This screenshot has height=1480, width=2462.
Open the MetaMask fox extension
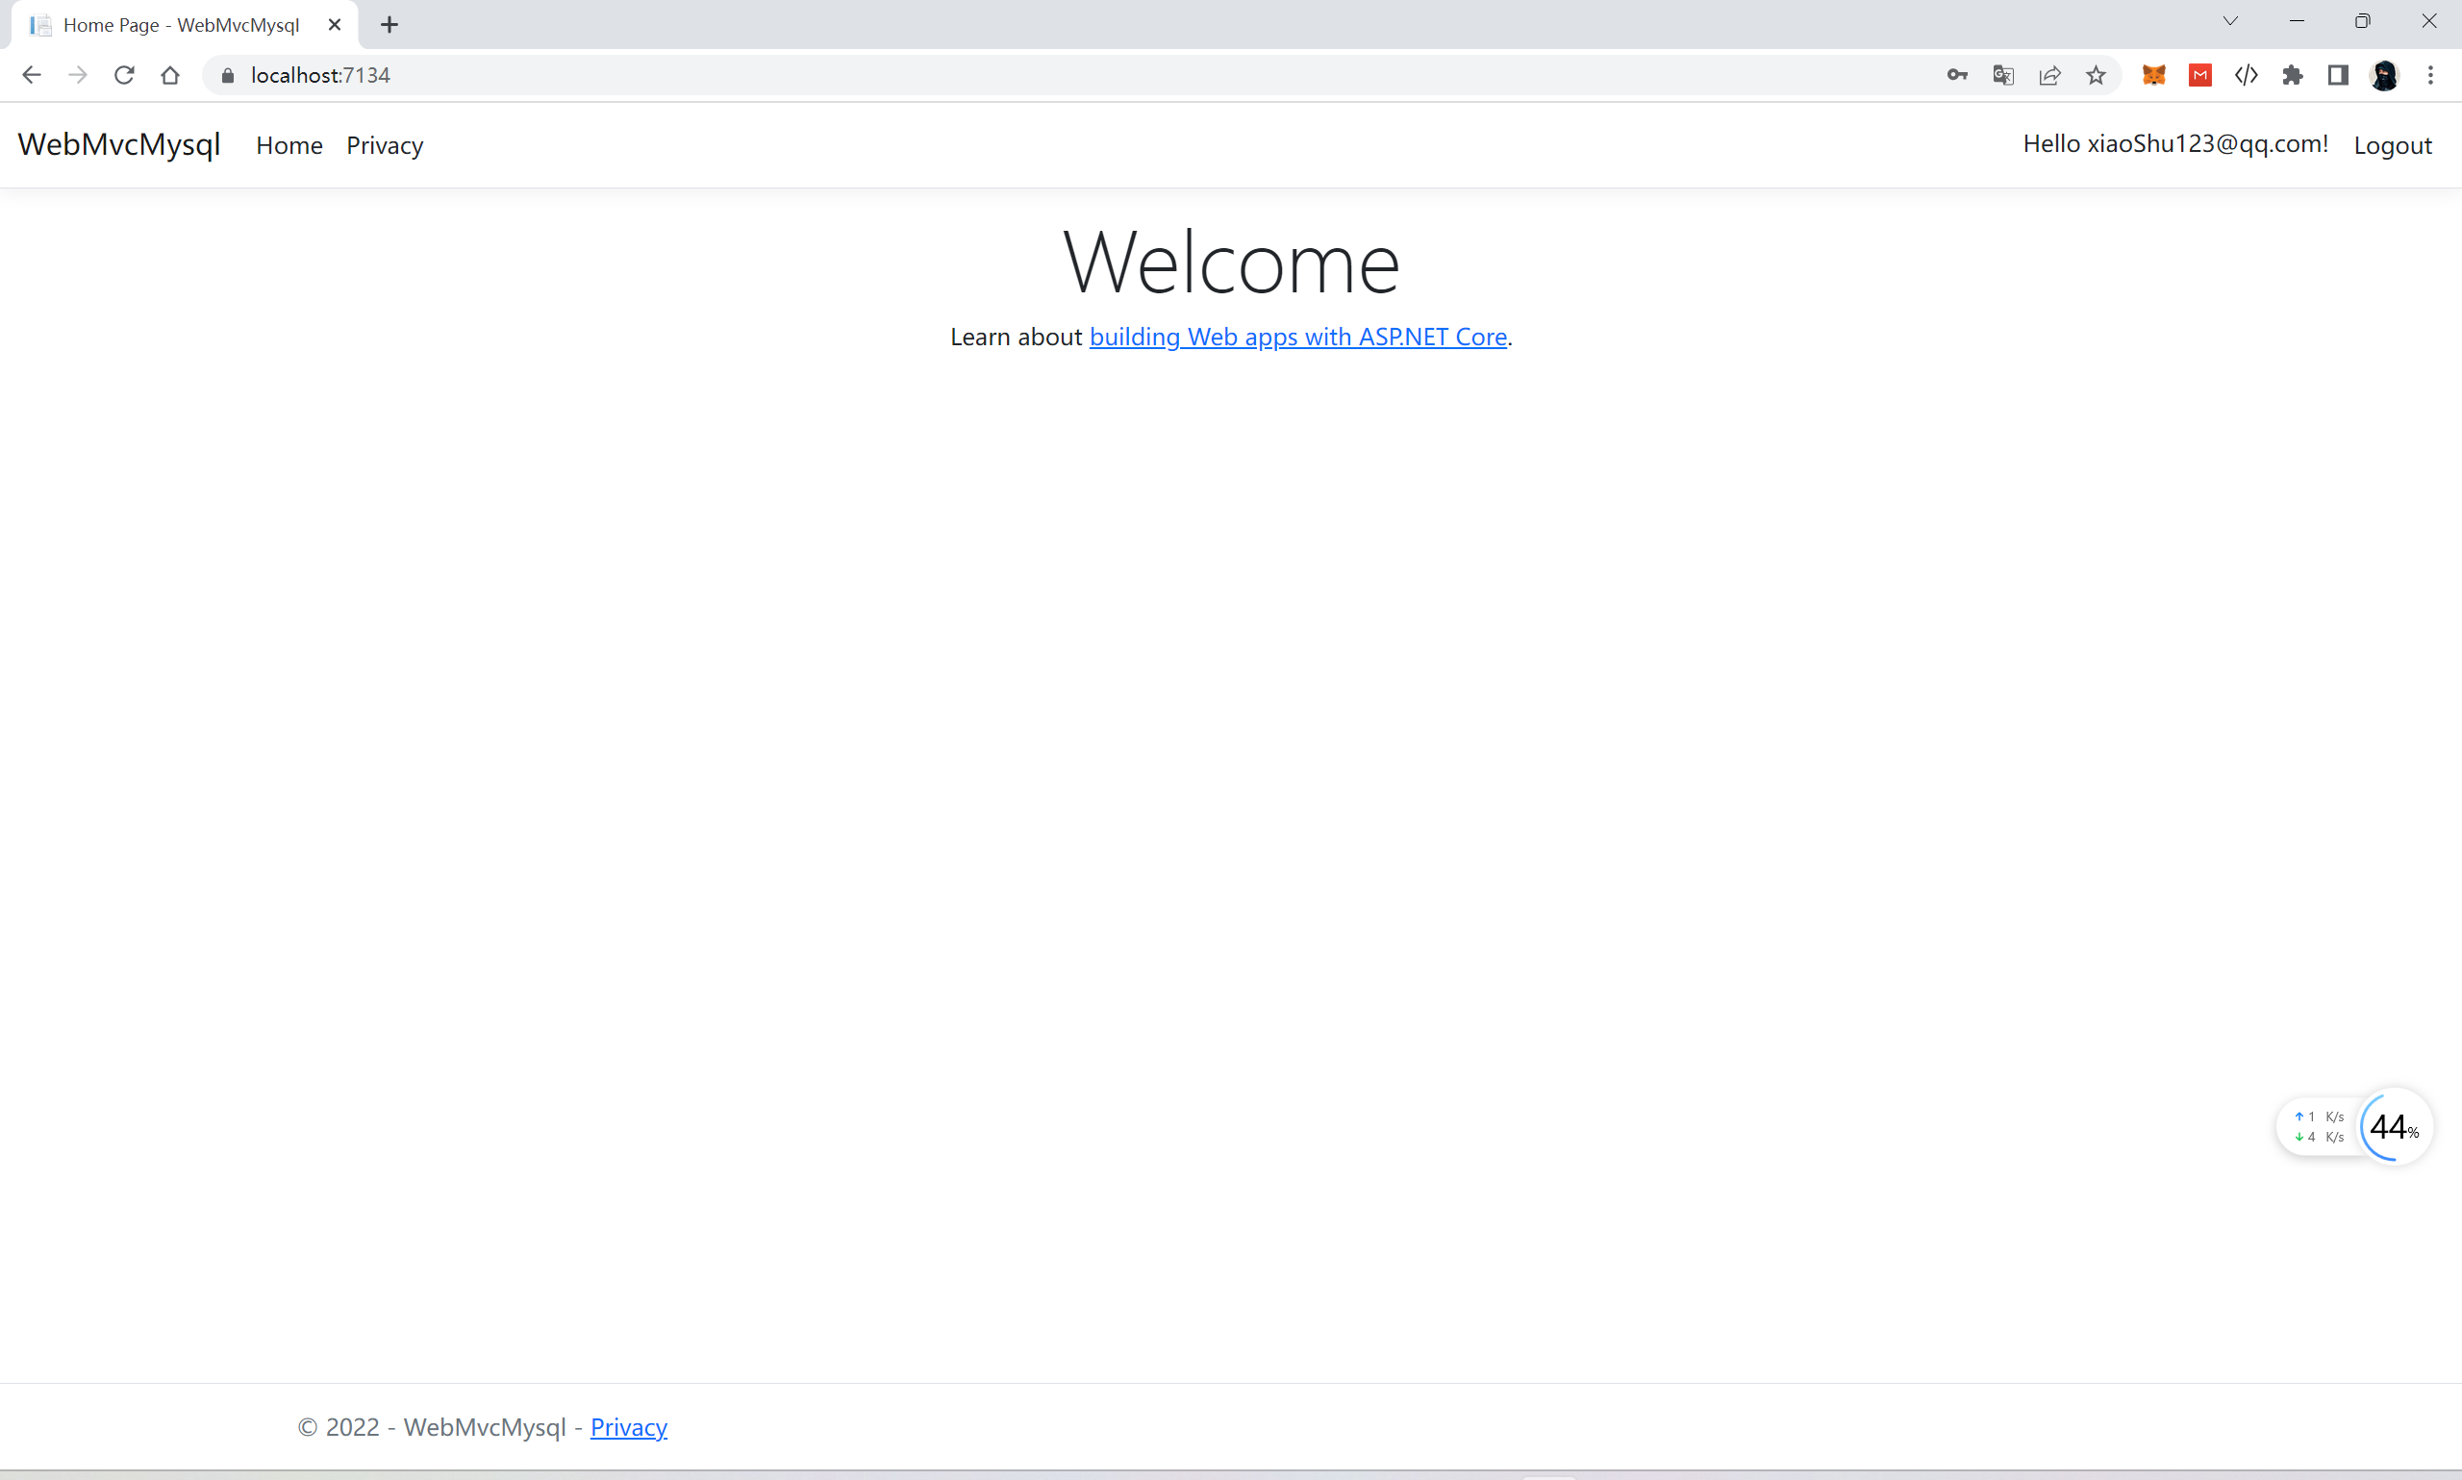click(x=2153, y=75)
